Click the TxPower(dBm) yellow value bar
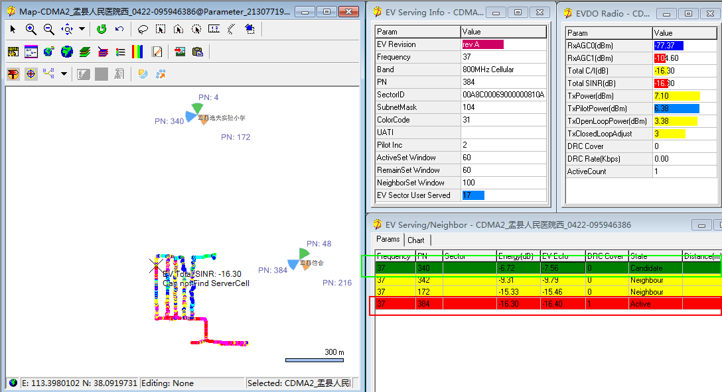 click(x=677, y=96)
